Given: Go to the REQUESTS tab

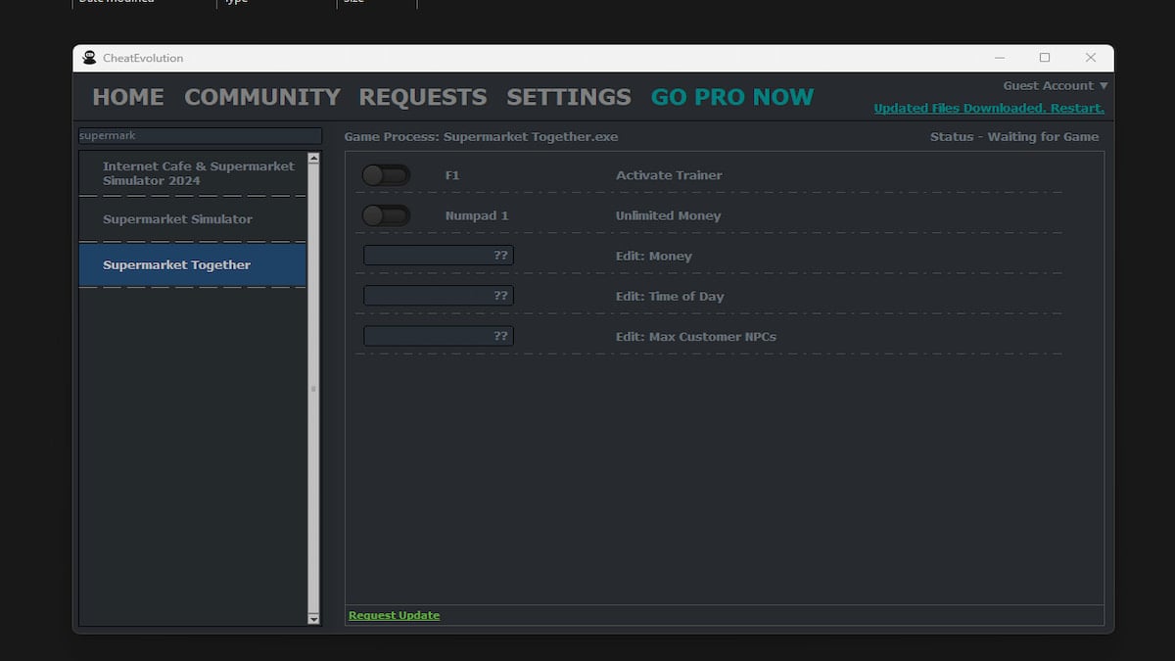Looking at the screenshot, I should 422,97.
